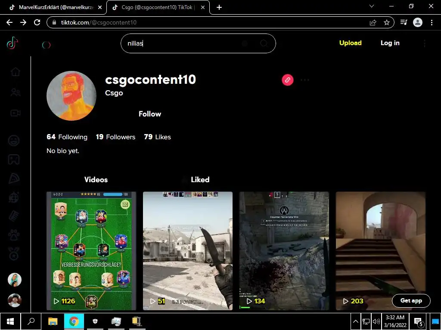Click the Get app button
Screen dimensions: 441x330
point(411,300)
